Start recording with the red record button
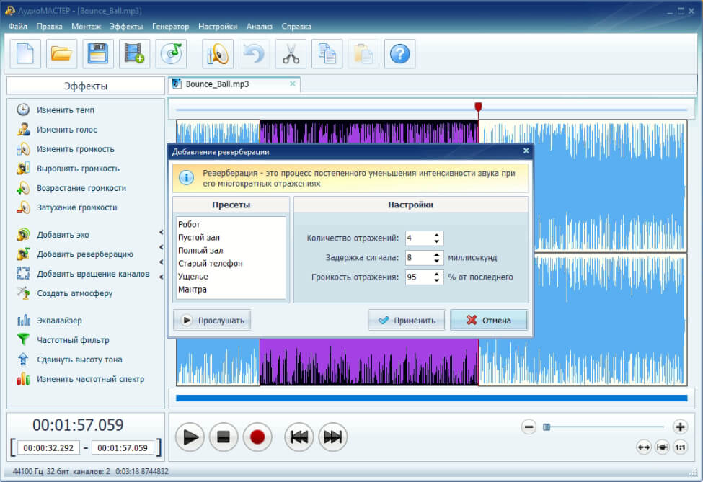703x482 pixels. coord(257,437)
